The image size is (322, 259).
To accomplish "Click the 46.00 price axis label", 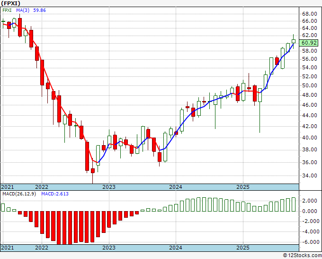I will pyautogui.click(x=310, y=105).
